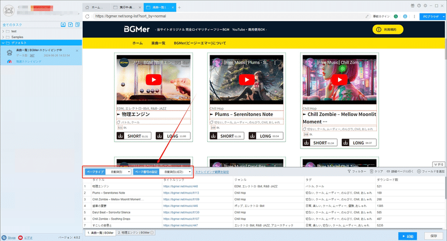Play the Chill Zombie Mellow Moonlit video
Image resolution: width=447 pixels, height=241 pixels.
pyautogui.click(x=340, y=80)
